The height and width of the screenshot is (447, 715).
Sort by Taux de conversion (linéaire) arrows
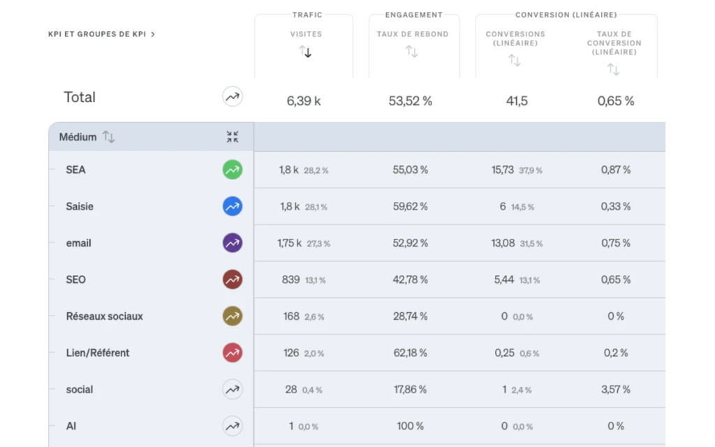pos(613,69)
